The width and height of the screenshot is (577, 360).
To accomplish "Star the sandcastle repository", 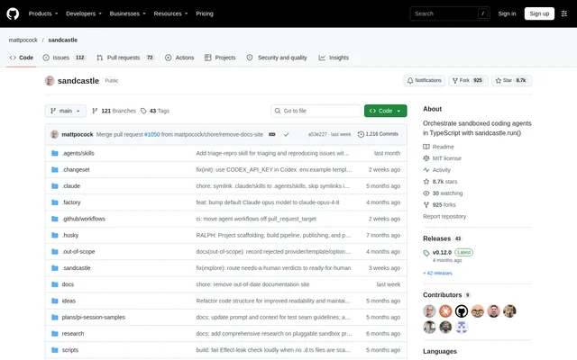I will tap(511, 80).
